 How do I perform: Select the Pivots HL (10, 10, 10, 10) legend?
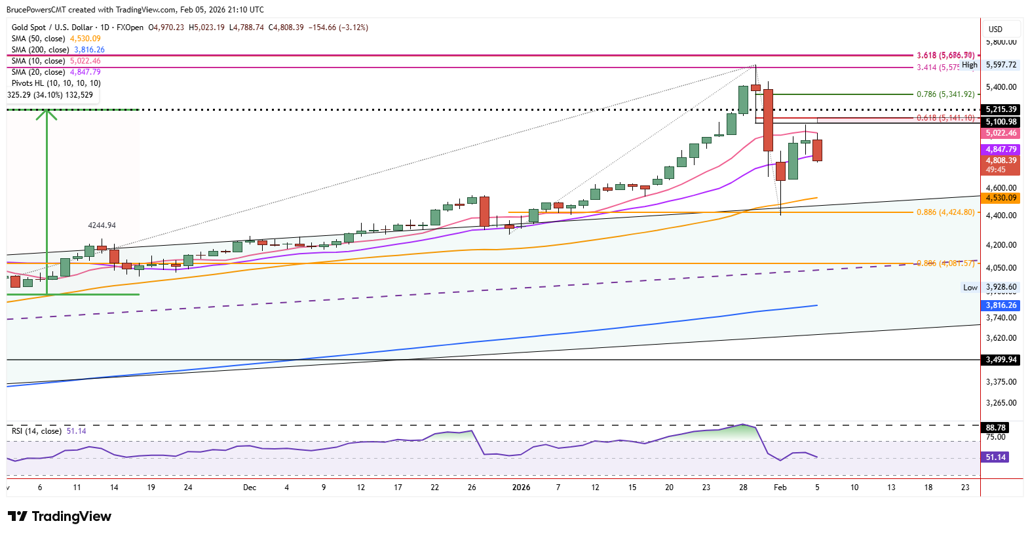point(56,83)
